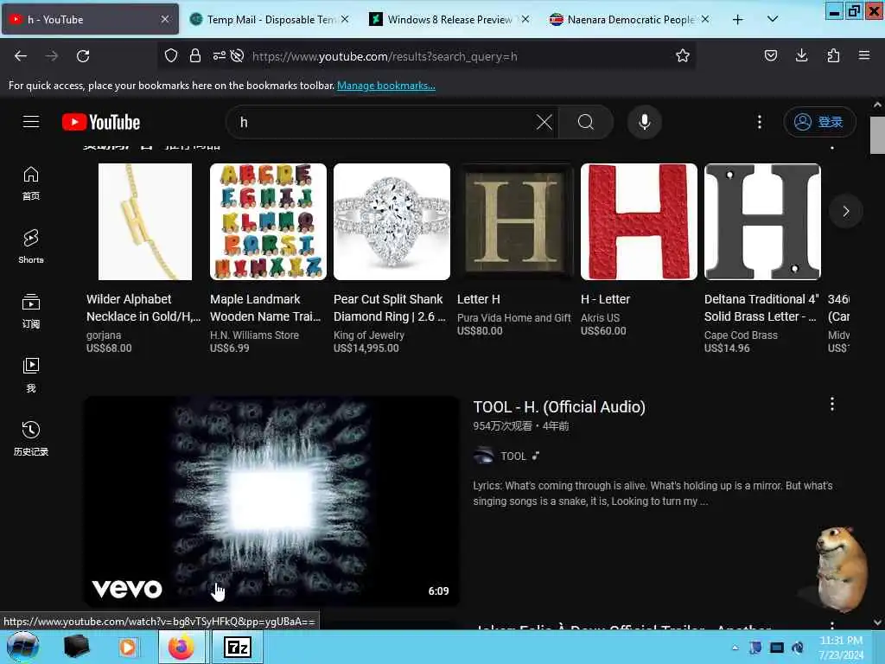Open Windows Start button
Screen dimensions: 885x664
pos(22,647)
